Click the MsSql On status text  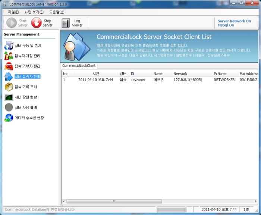(226, 25)
